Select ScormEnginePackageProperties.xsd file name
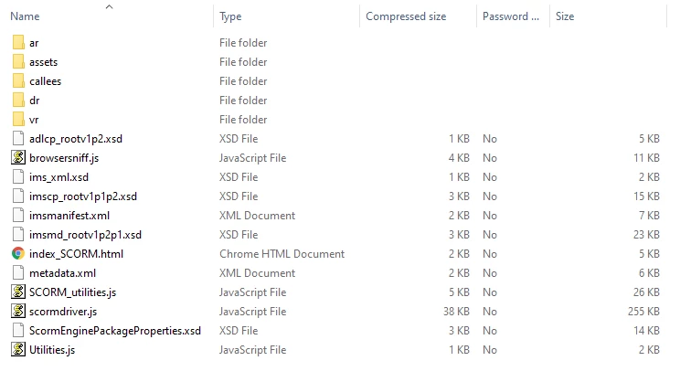680x382 pixels. pos(114,331)
